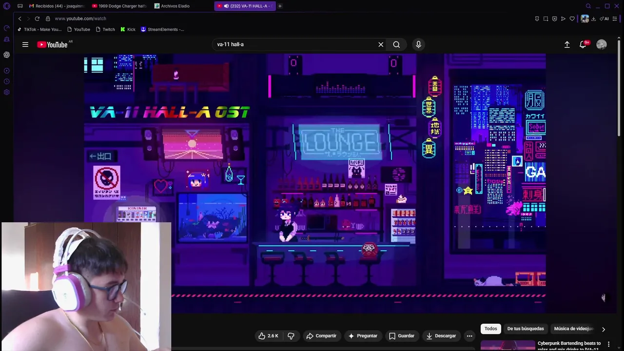Click the tab search magnifier icon
Viewport: 624px width, 351px height.
588,6
